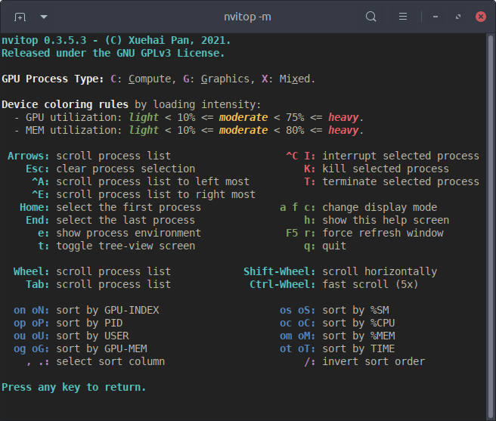Click 'Press any key to return.' text
The height and width of the screenshot is (421, 496).
tap(73, 388)
